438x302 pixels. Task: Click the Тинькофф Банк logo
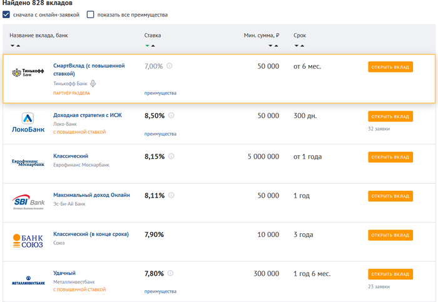click(x=28, y=73)
